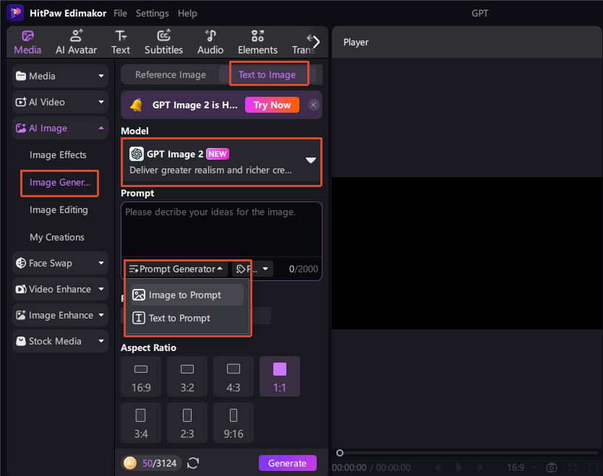The height and width of the screenshot is (476, 603).
Task: Click the fullscreen icon in player
Action: (x=594, y=467)
